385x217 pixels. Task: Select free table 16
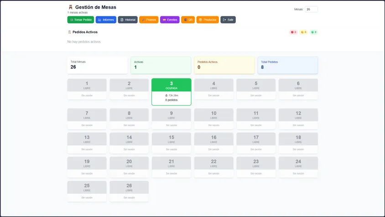213,143
